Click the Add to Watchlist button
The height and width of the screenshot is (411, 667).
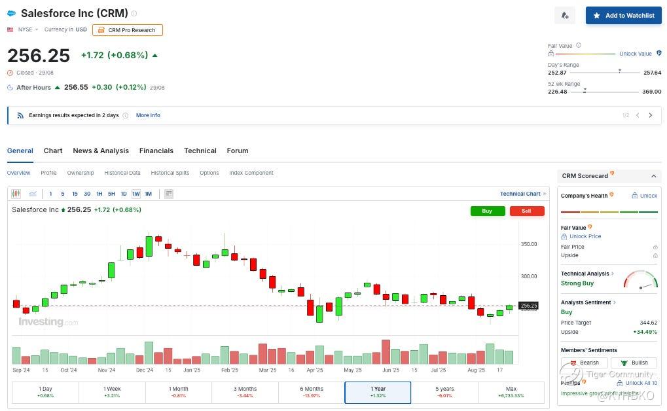[624, 16]
